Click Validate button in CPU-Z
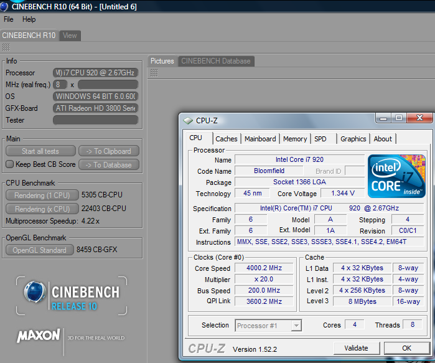The image size is (435, 363). click(356, 348)
